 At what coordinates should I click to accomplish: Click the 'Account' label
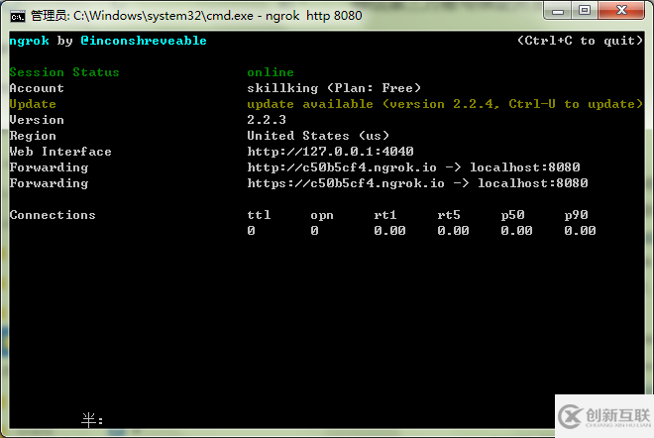37,88
